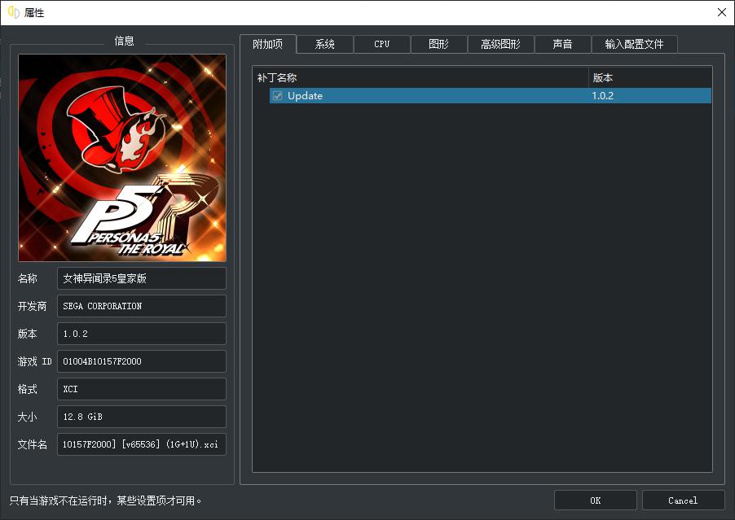Viewport: 735px width, 520px height.
Task: Click the 名称 field 女神异闻录5皇家版
Action: tap(142, 278)
